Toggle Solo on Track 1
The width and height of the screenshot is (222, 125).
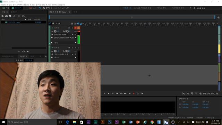pos(72,28)
